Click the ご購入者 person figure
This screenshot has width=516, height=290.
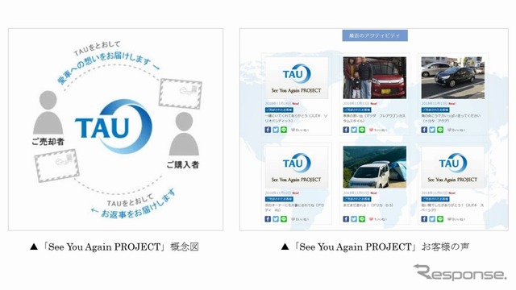[x=184, y=134]
